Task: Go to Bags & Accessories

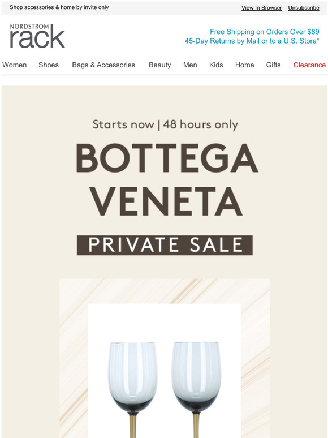Action: point(103,65)
